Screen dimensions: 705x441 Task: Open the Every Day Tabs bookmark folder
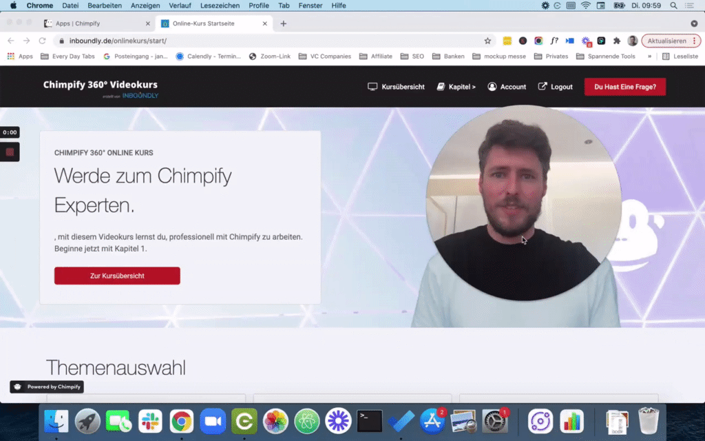67,57
